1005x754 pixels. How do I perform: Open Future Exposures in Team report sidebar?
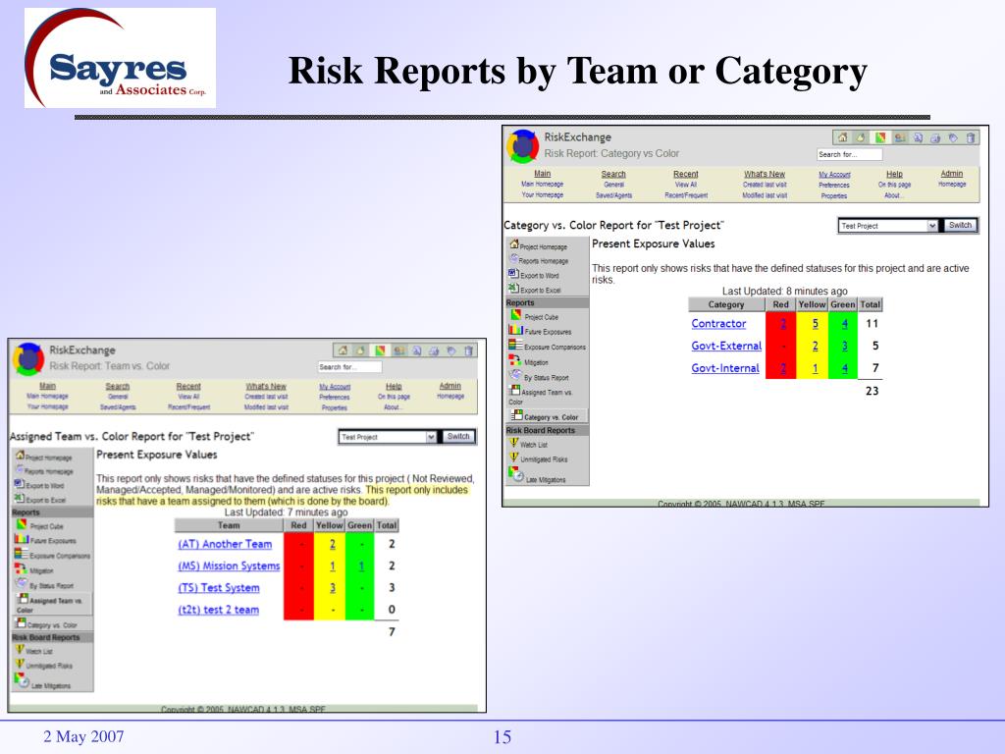(x=45, y=540)
